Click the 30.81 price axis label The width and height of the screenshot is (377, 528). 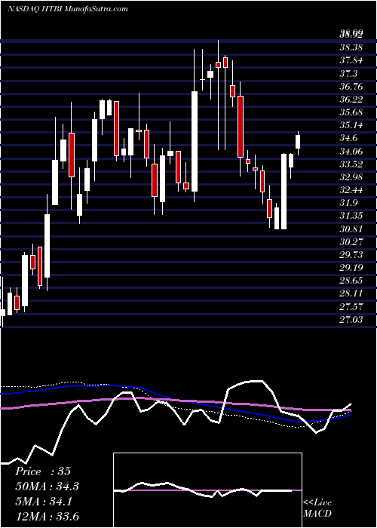point(351,229)
